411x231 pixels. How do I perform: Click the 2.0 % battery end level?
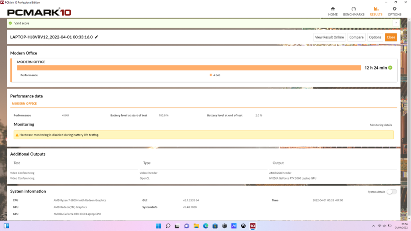click(x=259, y=115)
